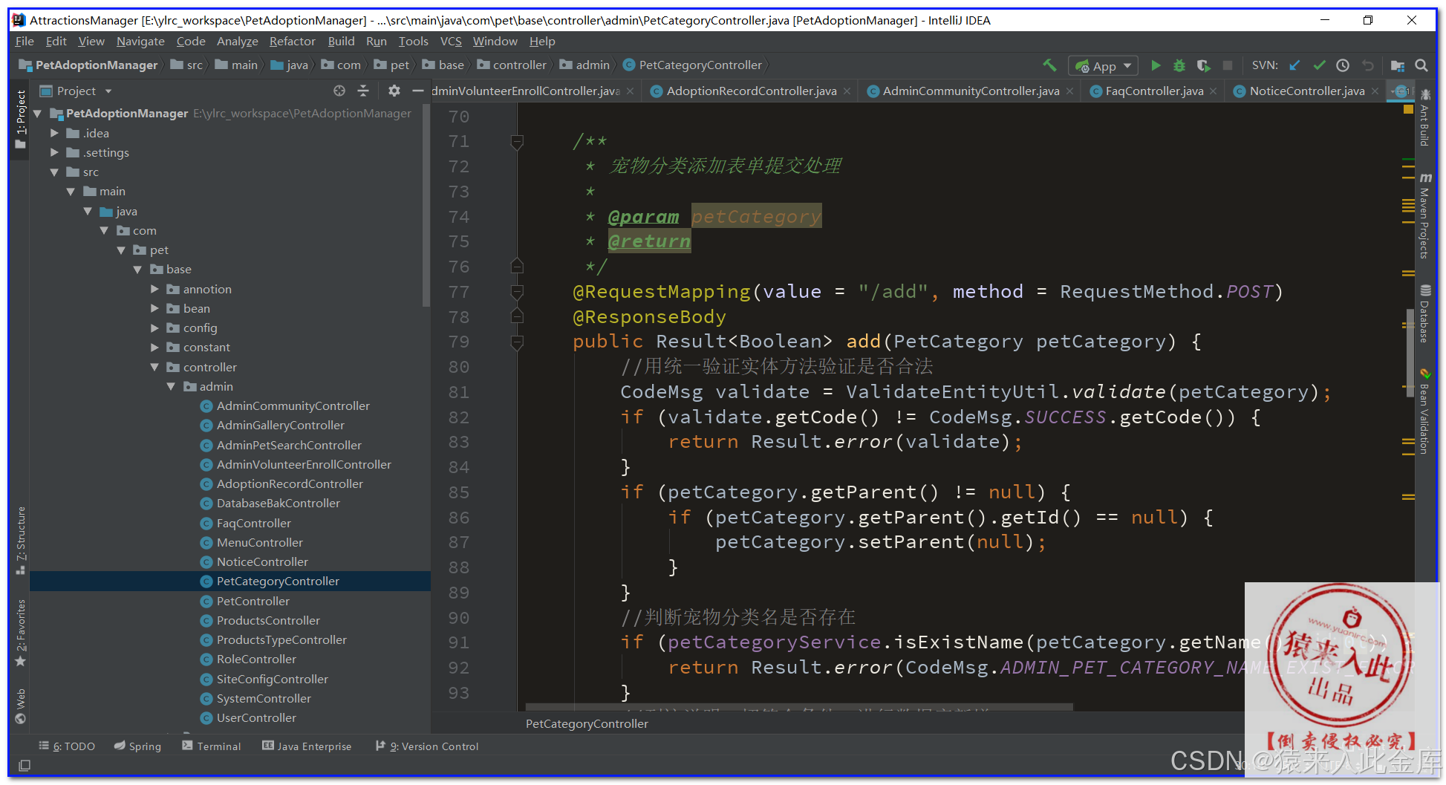The height and width of the screenshot is (785, 1446).
Task: Open SVN Show History clock icon
Action: [x=1343, y=65]
